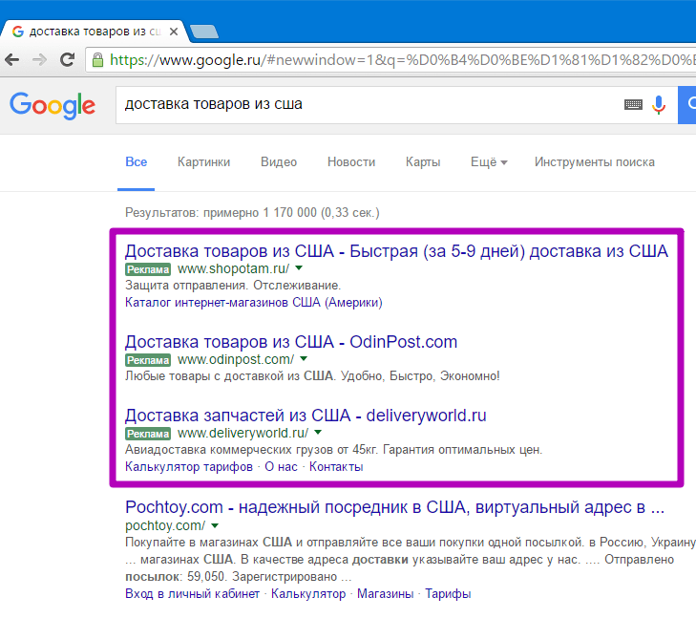The width and height of the screenshot is (696, 619).
Task: Expand the arrow next to pochtoy.com/
Action: pyautogui.click(x=215, y=525)
